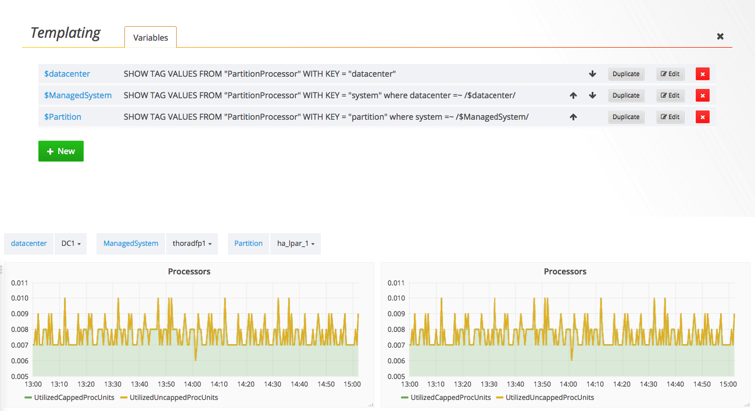The height and width of the screenshot is (411, 755).
Task: Delete the $ManagedSystem variable
Action: click(x=702, y=95)
